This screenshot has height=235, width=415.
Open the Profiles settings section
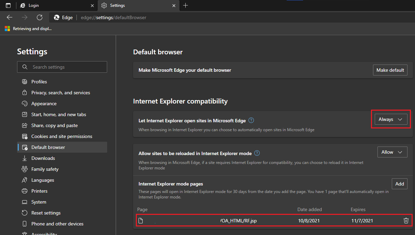tap(39, 81)
